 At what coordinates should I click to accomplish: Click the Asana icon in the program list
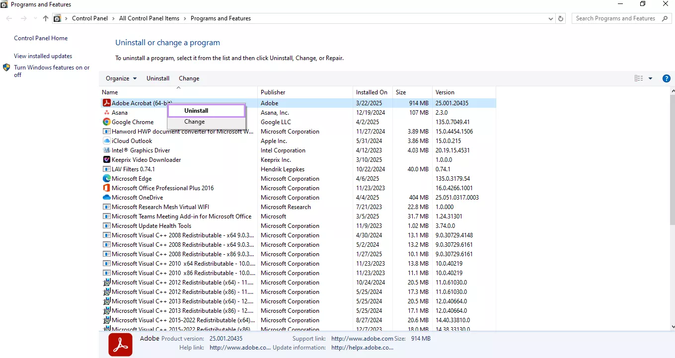pyautogui.click(x=106, y=112)
